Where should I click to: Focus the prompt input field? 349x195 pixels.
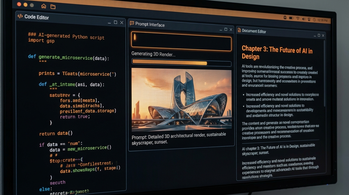click(x=181, y=43)
